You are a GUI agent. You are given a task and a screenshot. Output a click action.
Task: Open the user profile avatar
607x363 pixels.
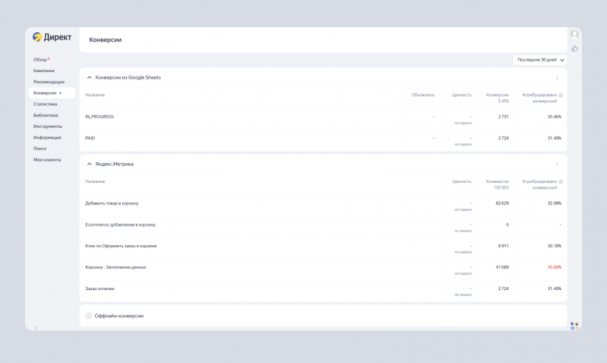click(x=574, y=34)
